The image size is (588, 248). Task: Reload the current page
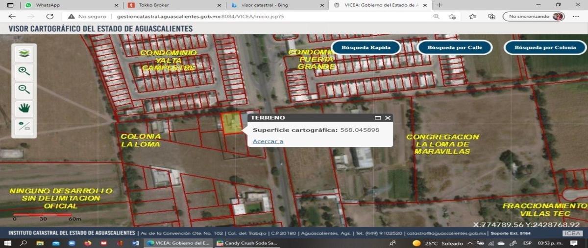pos(49,16)
